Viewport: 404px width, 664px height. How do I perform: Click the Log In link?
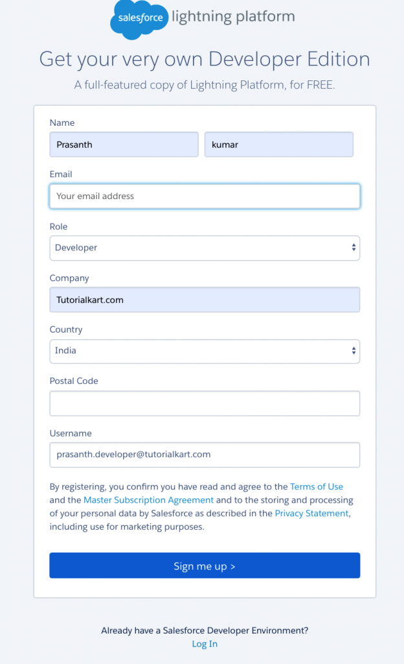tap(205, 643)
